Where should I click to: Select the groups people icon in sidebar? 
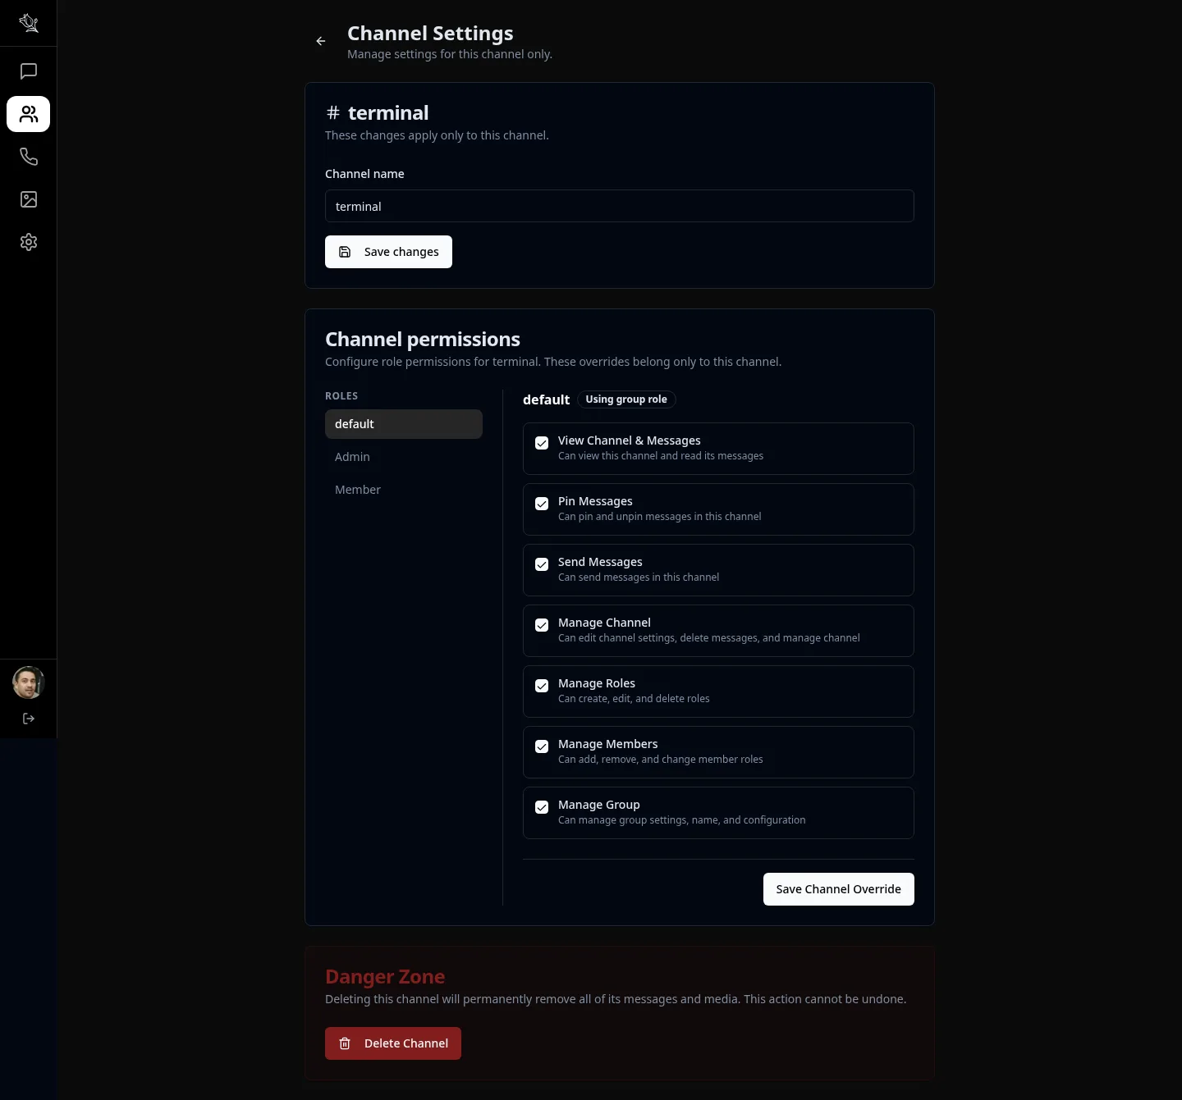point(29,114)
